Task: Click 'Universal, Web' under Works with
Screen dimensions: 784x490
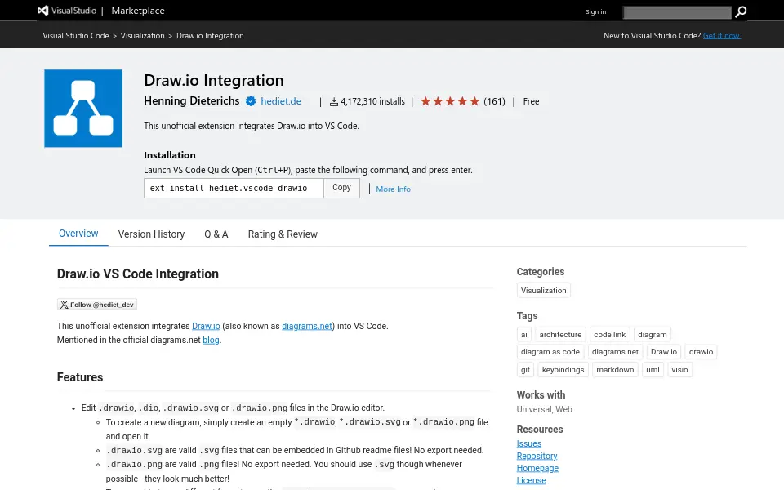Action: [x=544, y=409]
